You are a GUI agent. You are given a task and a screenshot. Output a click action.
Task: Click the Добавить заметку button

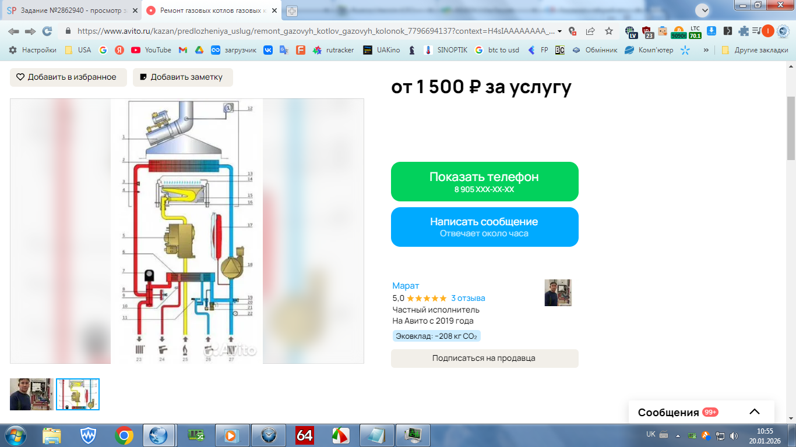click(183, 77)
